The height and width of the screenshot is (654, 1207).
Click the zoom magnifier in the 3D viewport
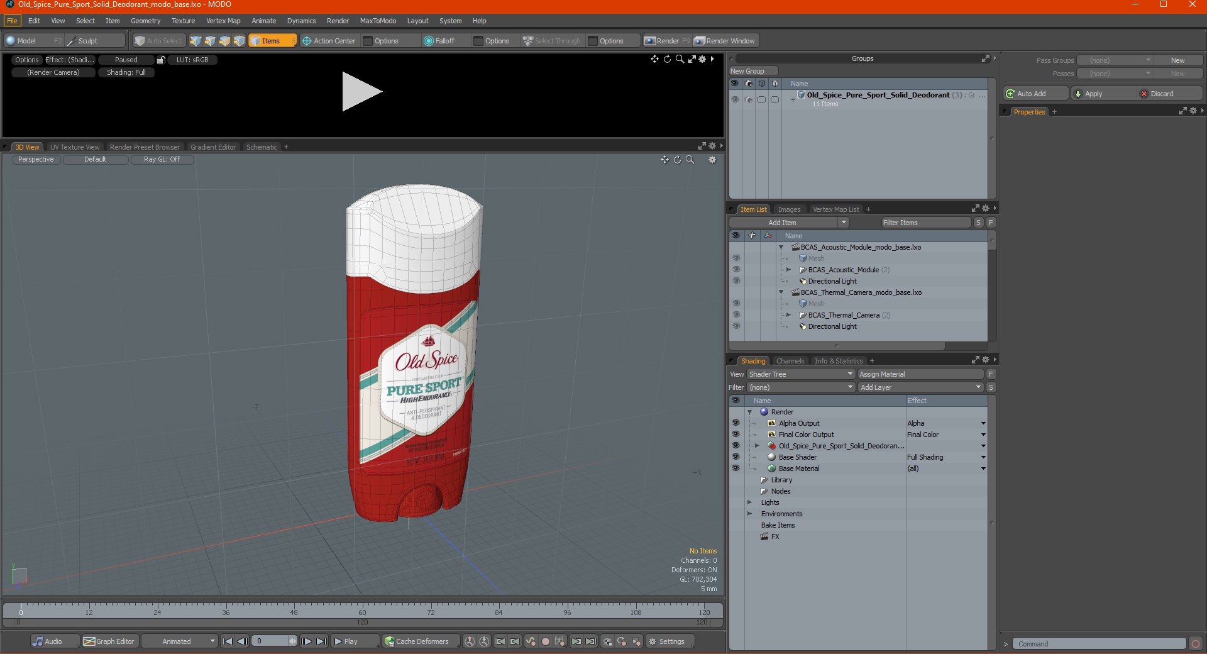690,160
